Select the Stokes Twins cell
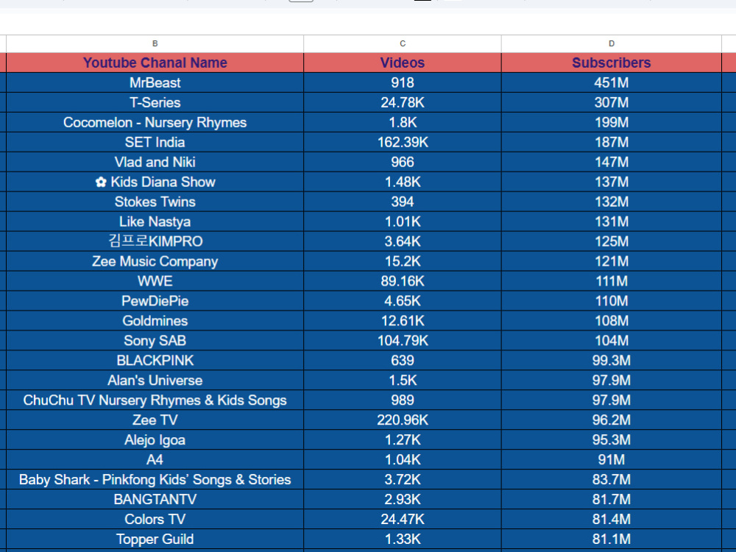 pos(155,202)
